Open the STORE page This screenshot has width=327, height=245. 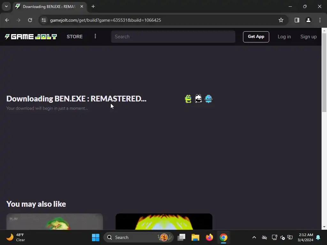(x=75, y=37)
